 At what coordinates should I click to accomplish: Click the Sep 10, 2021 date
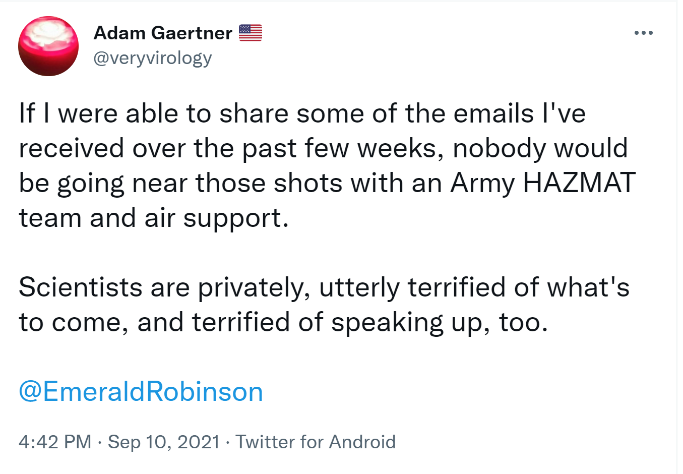tap(164, 442)
